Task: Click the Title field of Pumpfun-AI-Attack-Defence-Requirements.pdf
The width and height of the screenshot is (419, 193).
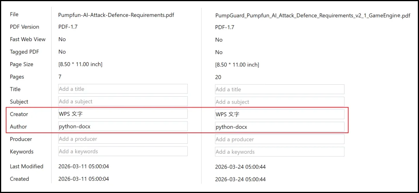Action: click(123, 89)
